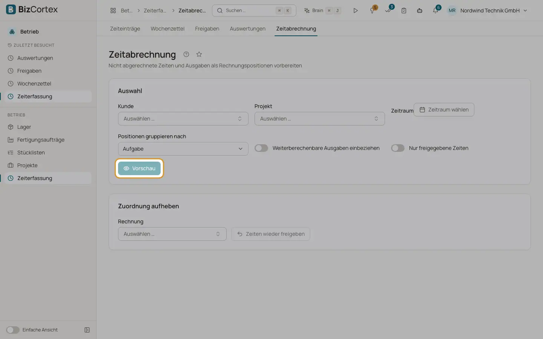Click the Suchen search field
543x339 pixels.
coord(254,11)
